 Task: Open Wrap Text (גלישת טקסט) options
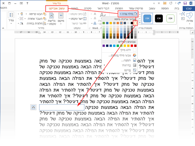(52, 18)
